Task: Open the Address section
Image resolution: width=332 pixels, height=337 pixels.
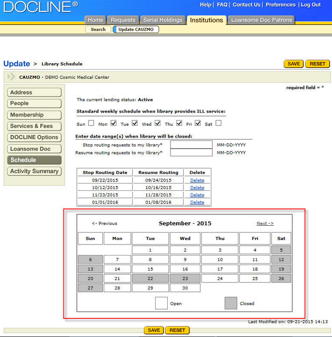Action: (34, 93)
